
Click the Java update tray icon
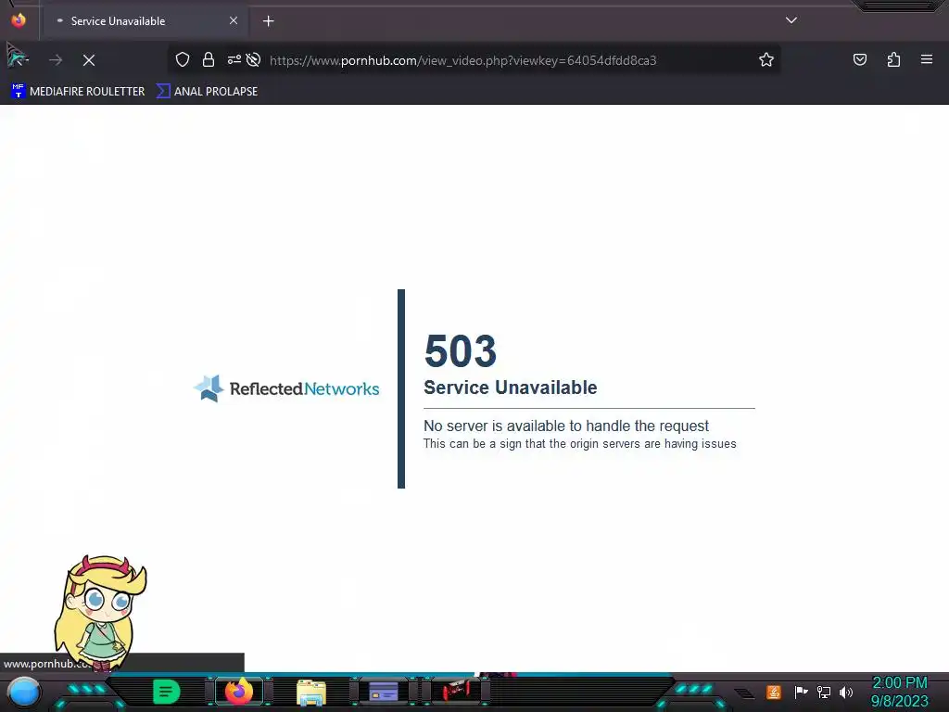774,692
